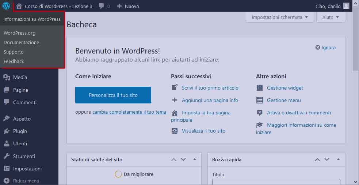Click the edit icon beside Scrivi il tuo primo articolo
This screenshot has height=185, width=359.
point(175,88)
